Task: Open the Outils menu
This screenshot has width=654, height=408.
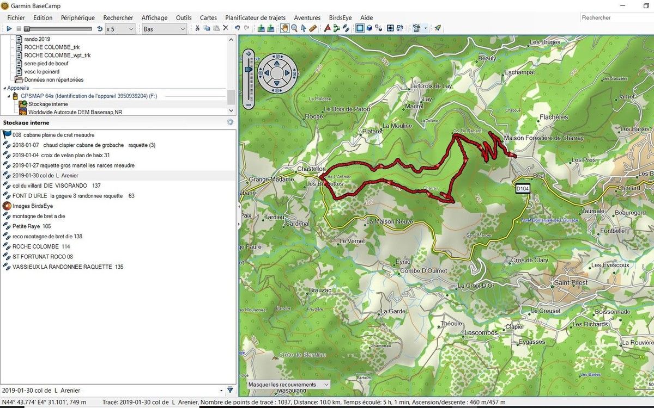Action: click(184, 17)
